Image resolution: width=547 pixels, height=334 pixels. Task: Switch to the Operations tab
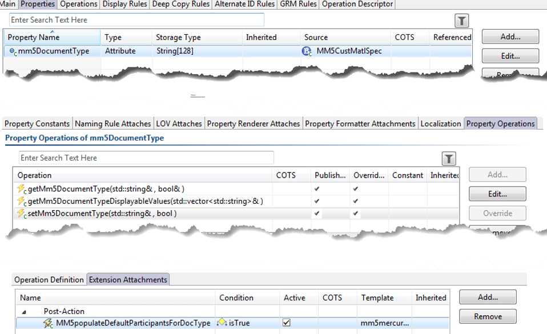[78, 4]
